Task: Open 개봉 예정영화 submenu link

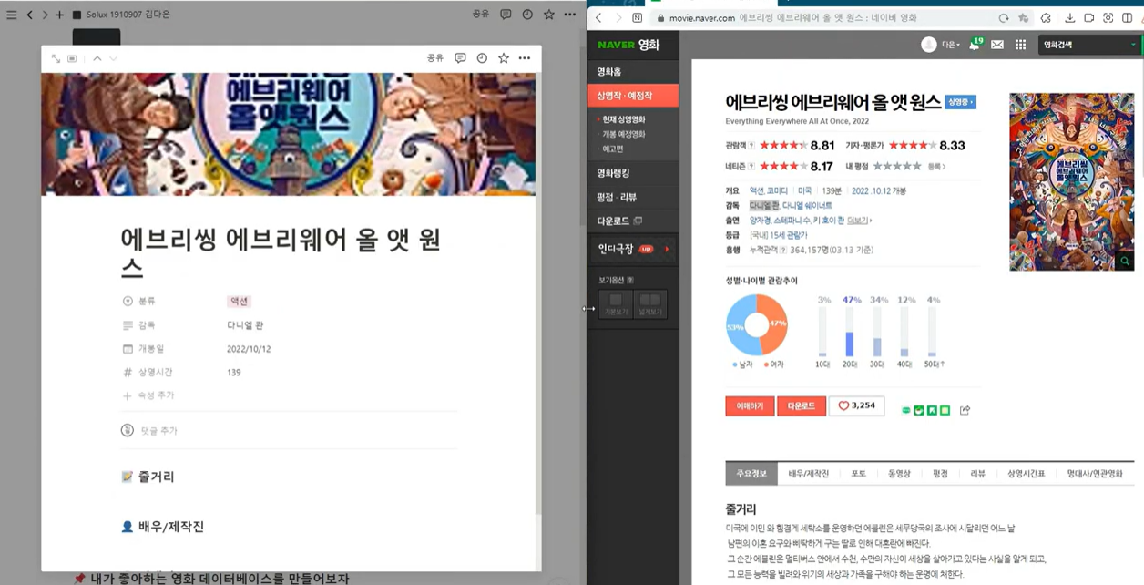Action: (624, 134)
